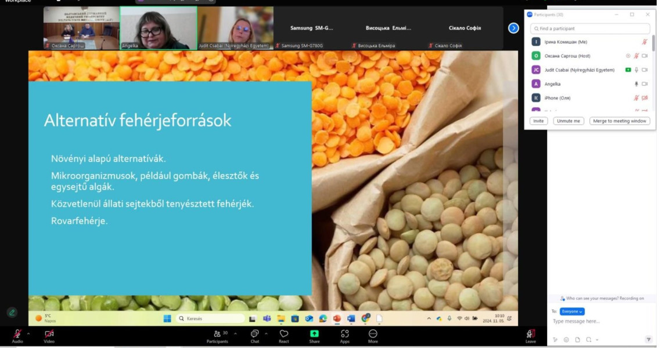
Task: Click the weather widget showing 5°C Napos
Action: (46, 318)
